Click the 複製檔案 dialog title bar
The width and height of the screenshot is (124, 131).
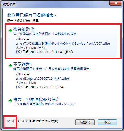click(55, 4)
